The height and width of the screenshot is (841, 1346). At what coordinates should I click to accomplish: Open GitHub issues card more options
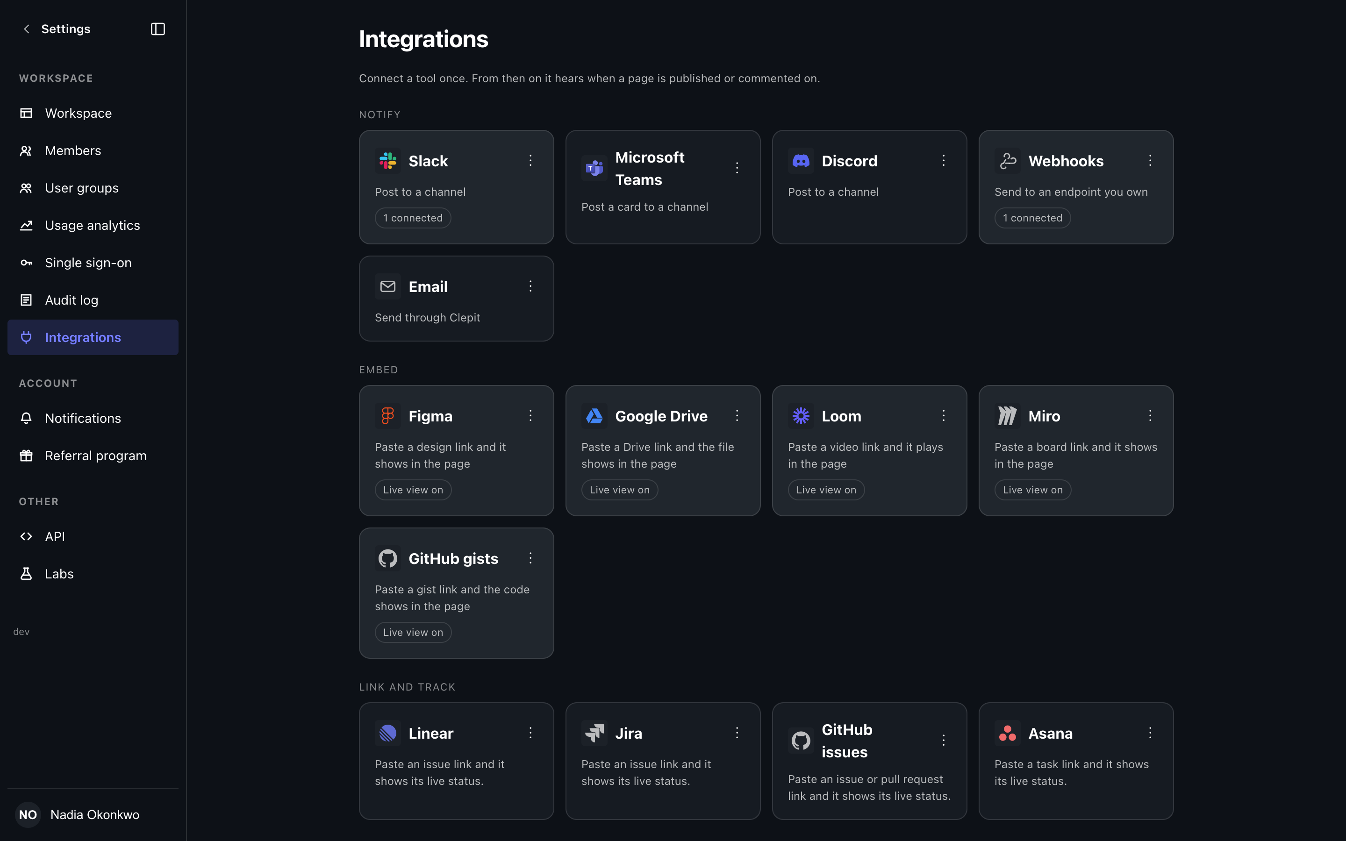point(944,741)
